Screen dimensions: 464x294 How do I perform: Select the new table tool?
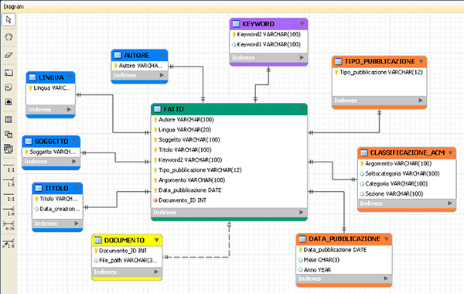point(9,120)
